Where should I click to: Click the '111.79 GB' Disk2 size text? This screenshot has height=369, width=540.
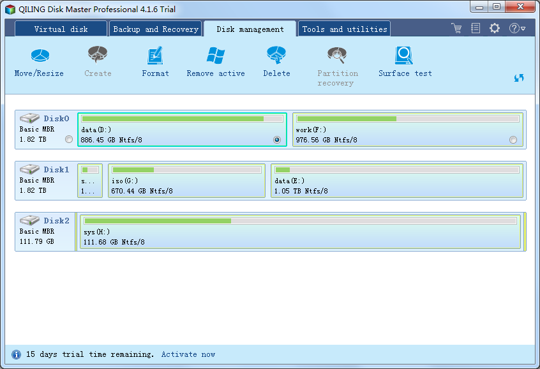coord(37,241)
